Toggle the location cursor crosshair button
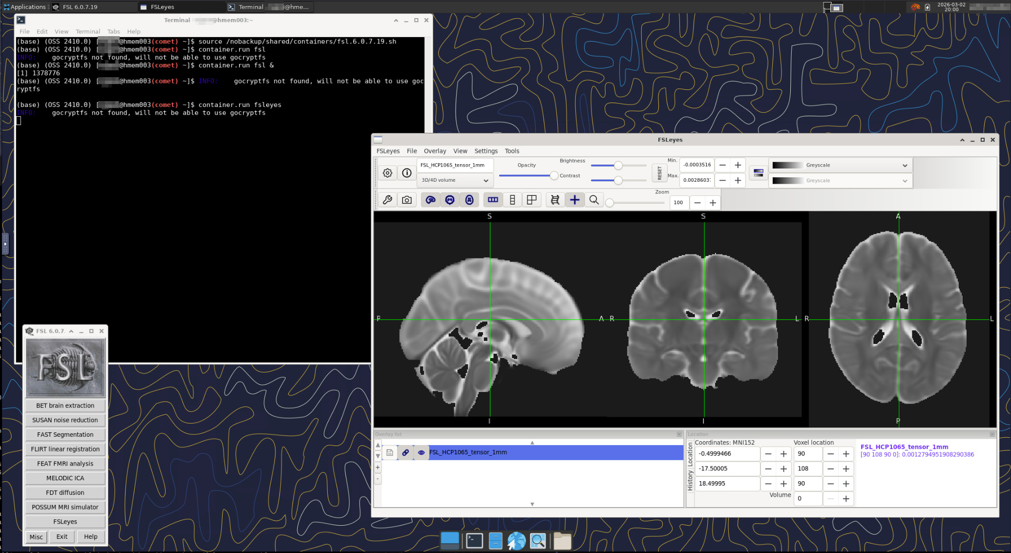This screenshot has height=553, width=1011. click(574, 200)
